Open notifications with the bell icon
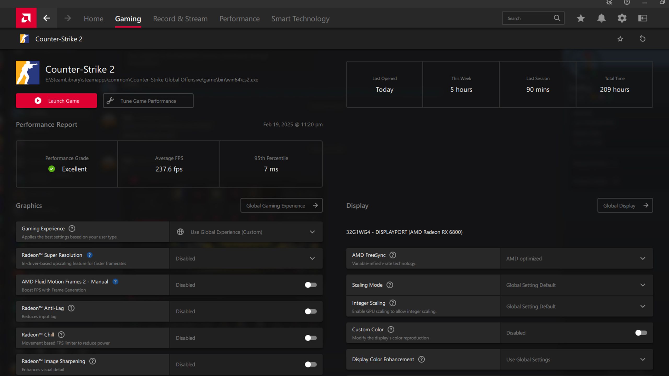Image resolution: width=669 pixels, height=376 pixels. (601, 18)
